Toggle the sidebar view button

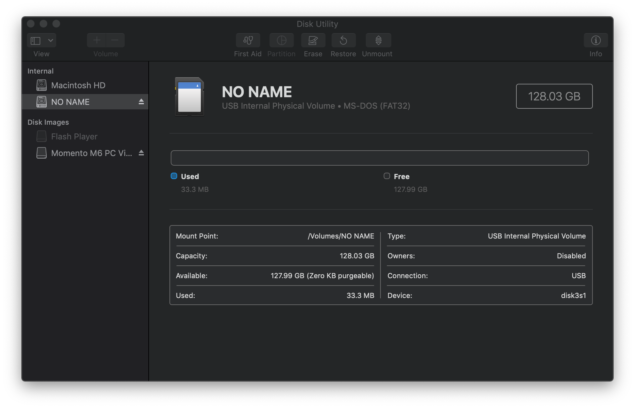click(35, 40)
